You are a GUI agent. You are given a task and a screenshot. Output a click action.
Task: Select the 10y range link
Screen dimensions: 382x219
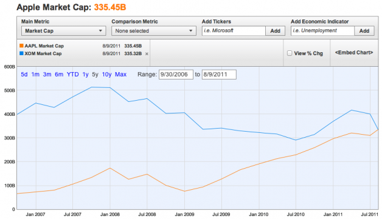tap(106, 75)
